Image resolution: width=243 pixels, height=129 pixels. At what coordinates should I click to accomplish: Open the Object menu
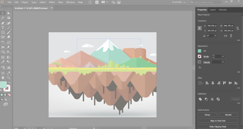tap(25, 2)
